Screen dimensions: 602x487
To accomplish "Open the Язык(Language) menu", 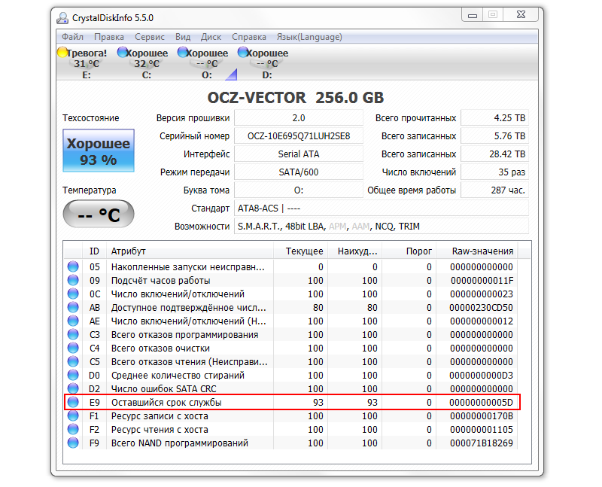I will [x=309, y=37].
